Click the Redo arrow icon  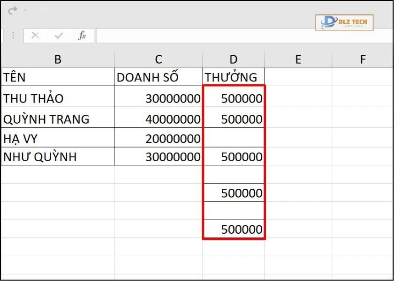coord(13,10)
